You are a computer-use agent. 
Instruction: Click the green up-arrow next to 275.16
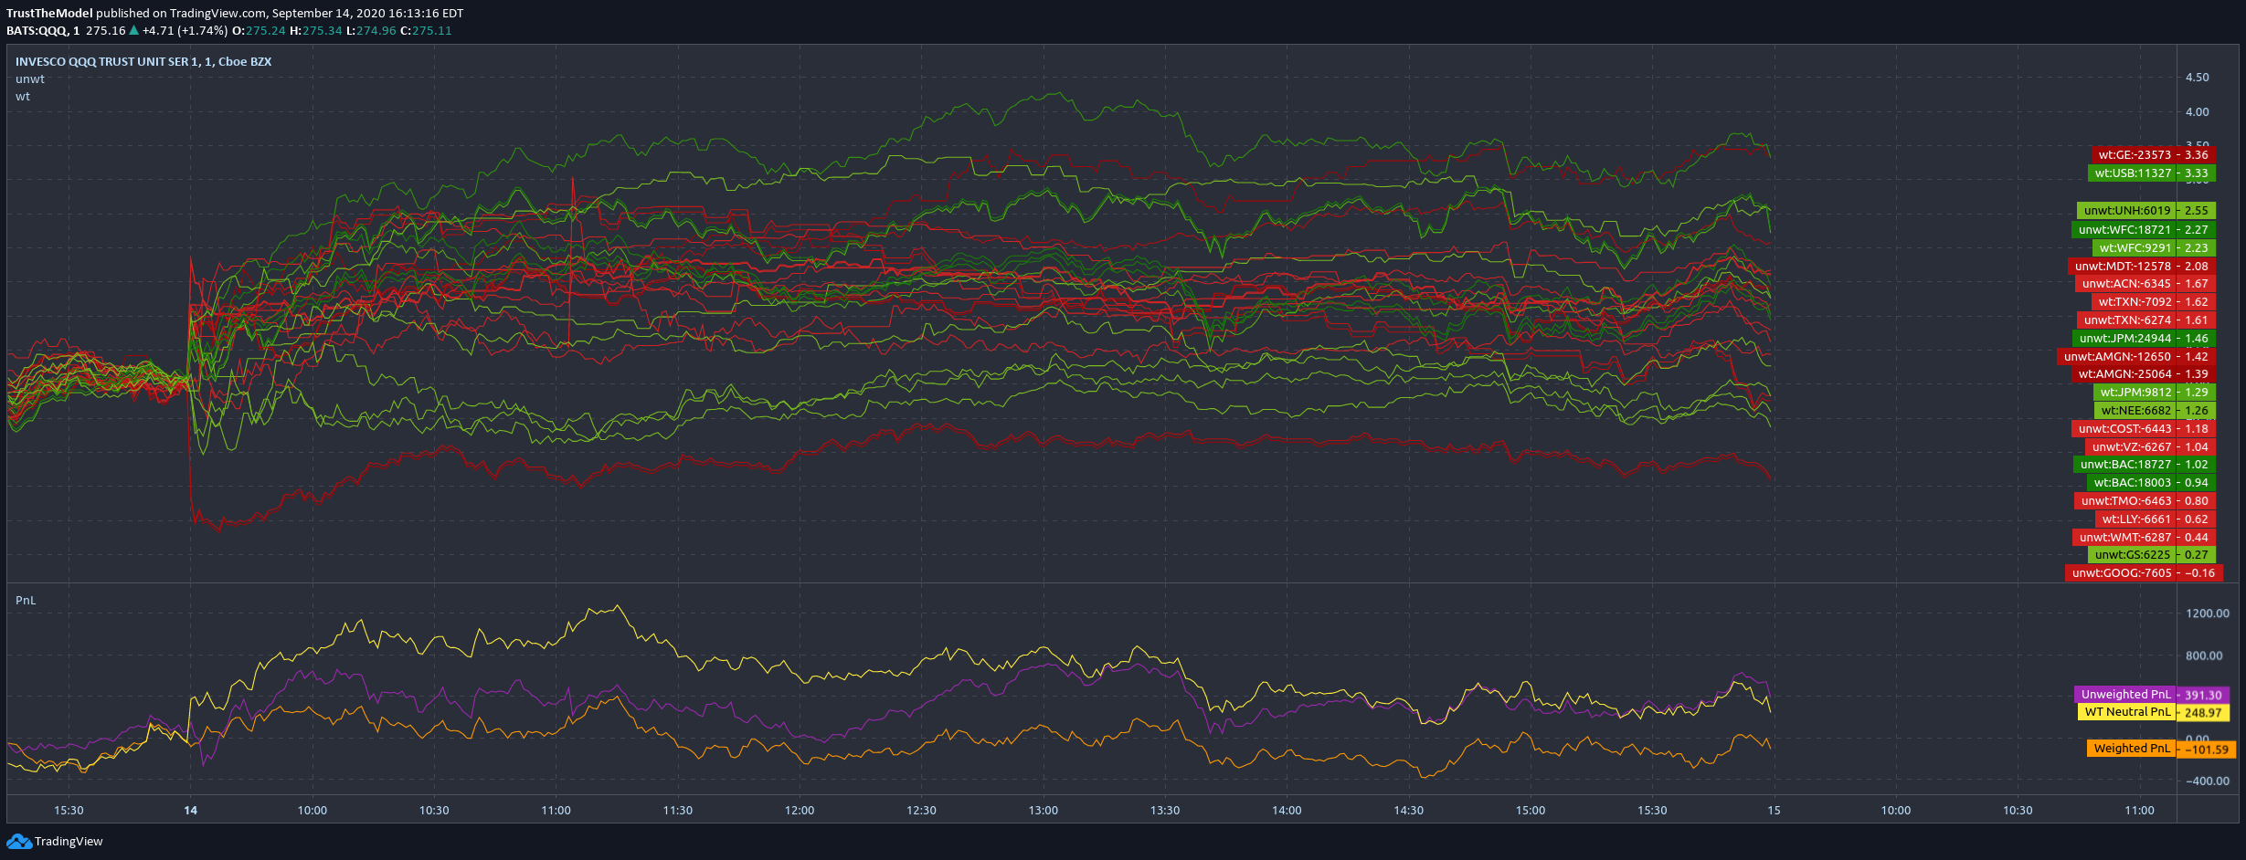(x=134, y=30)
